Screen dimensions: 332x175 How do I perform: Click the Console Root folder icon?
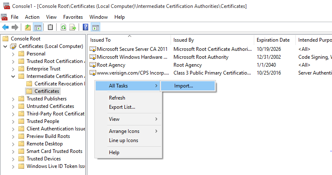click(x=5, y=39)
